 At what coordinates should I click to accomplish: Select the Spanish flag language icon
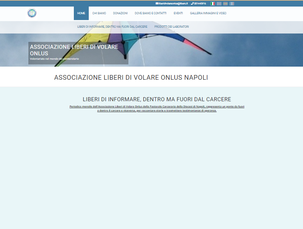(225, 4)
